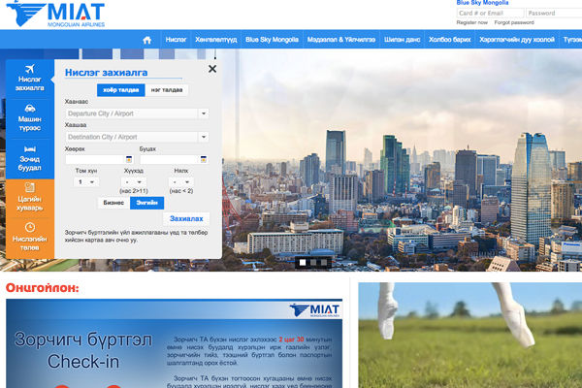This screenshot has width=582, height=388.
Task: Close the Нислэг захиалга booking panel
Action: pos(212,69)
